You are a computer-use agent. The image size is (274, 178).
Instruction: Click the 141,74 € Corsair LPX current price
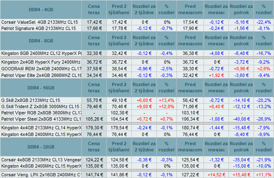(x=94, y=175)
